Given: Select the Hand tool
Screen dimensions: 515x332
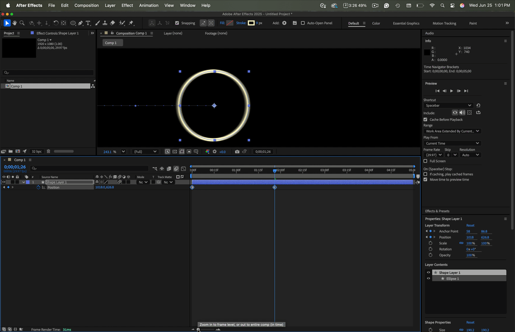Looking at the screenshot, I should coord(14,23).
